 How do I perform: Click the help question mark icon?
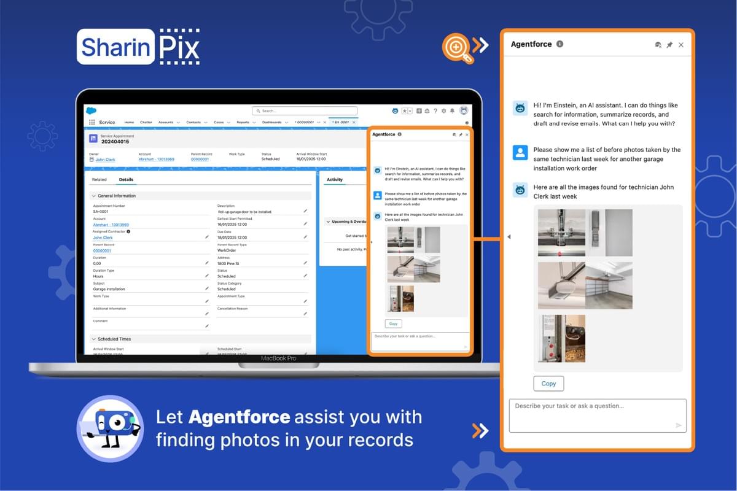coord(435,111)
